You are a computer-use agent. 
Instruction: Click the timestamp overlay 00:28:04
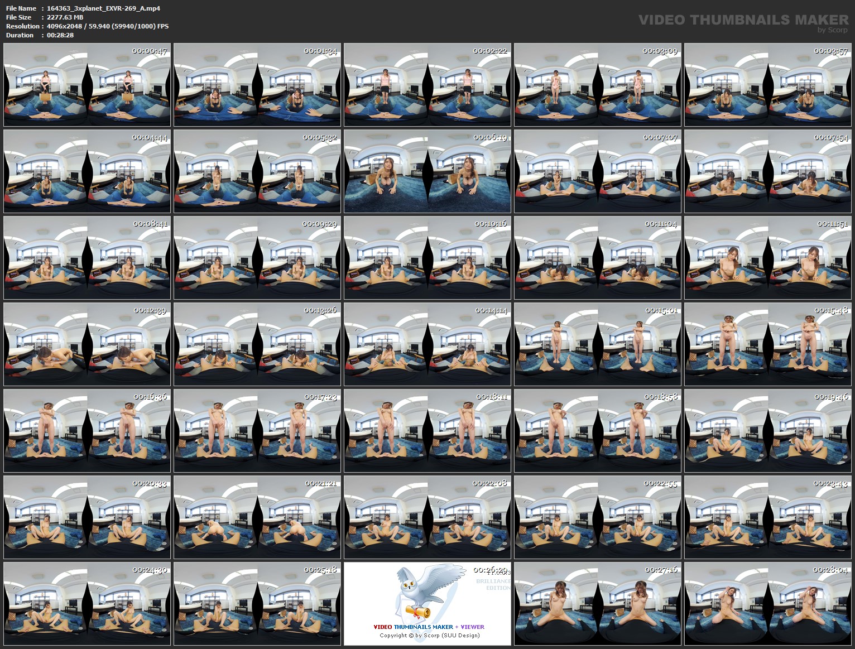(830, 570)
